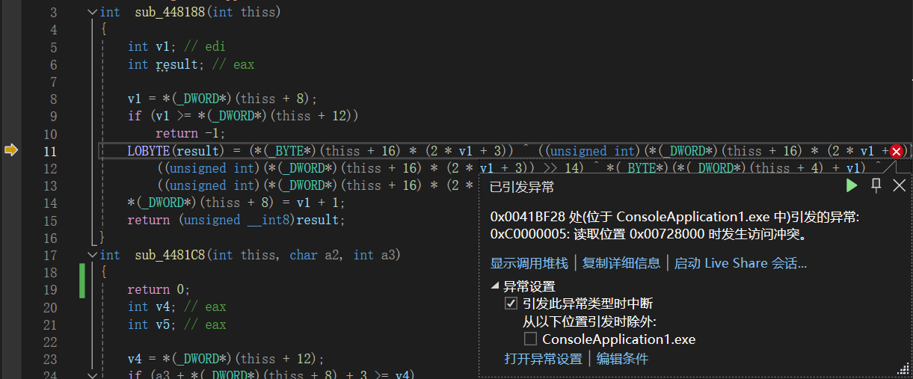Check the ConsoleApplication1.exe exclusion checkbox

coord(530,339)
